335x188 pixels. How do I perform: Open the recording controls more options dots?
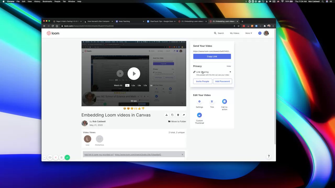click(x=44, y=157)
